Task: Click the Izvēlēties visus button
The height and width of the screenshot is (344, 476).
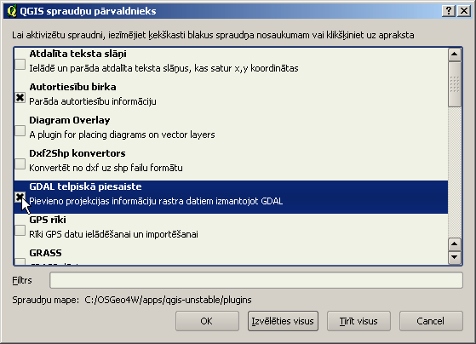Action: pos(283,321)
